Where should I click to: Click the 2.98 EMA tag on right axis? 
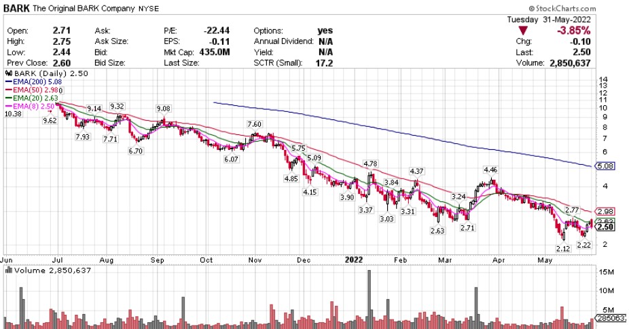click(x=605, y=212)
